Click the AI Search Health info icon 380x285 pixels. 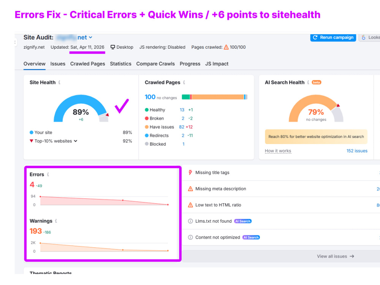tap(308, 82)
